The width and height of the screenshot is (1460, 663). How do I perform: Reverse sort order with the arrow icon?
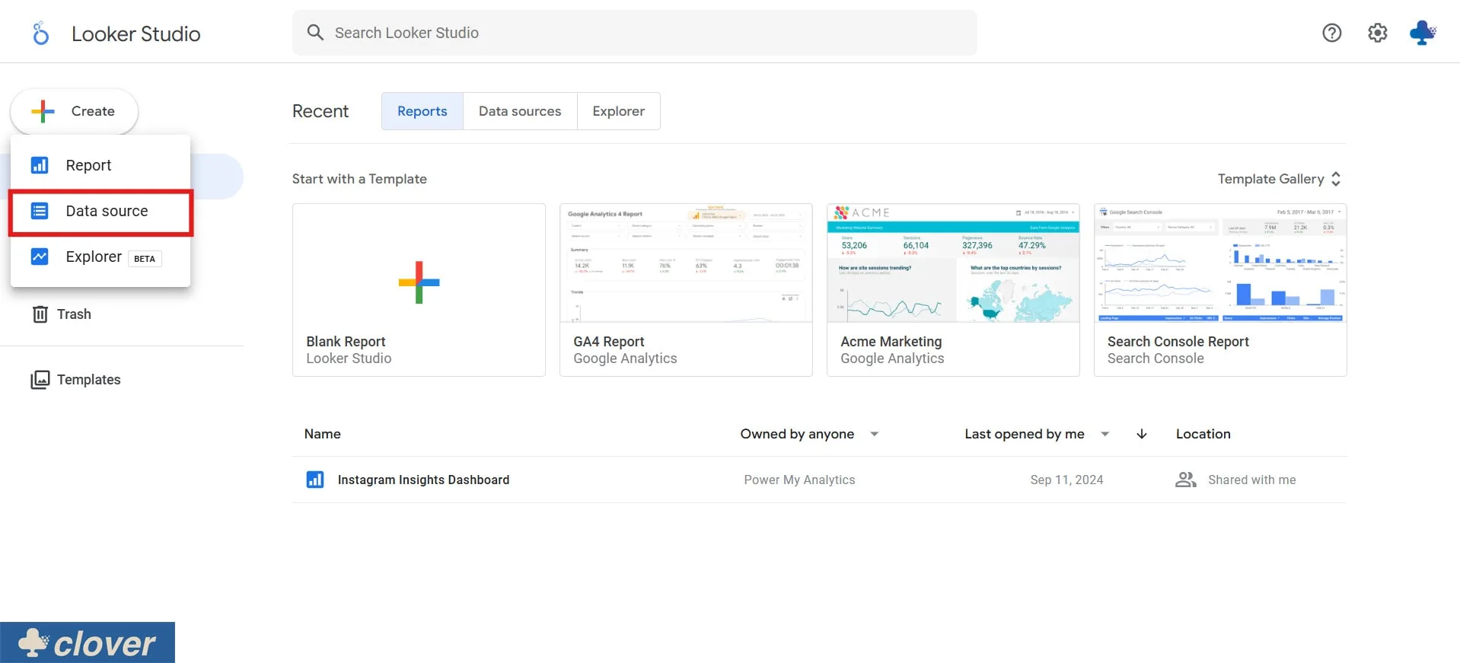point(1142,434)
